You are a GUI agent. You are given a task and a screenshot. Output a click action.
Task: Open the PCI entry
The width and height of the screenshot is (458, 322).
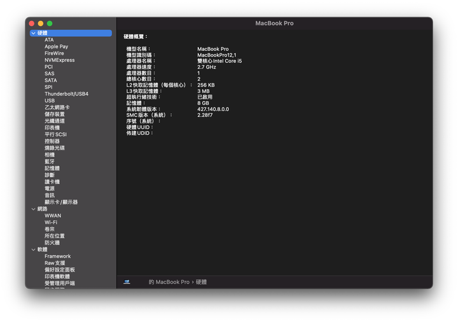[48, 67]
